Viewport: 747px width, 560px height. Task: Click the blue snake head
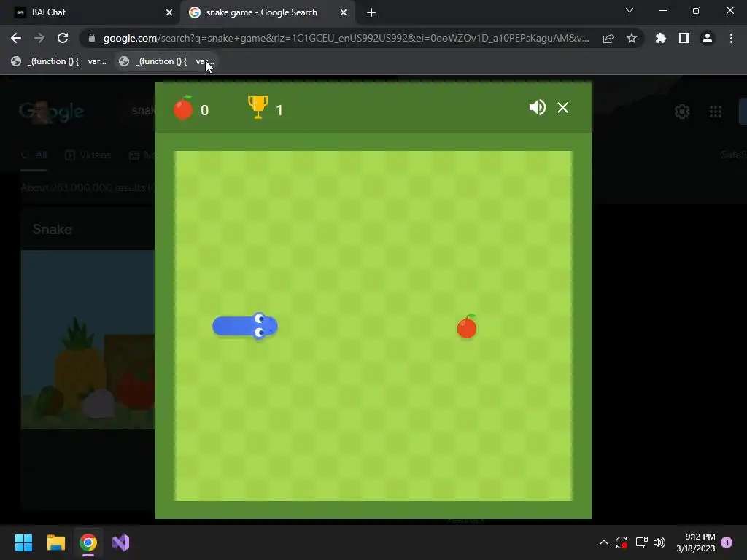pos(263,326)
